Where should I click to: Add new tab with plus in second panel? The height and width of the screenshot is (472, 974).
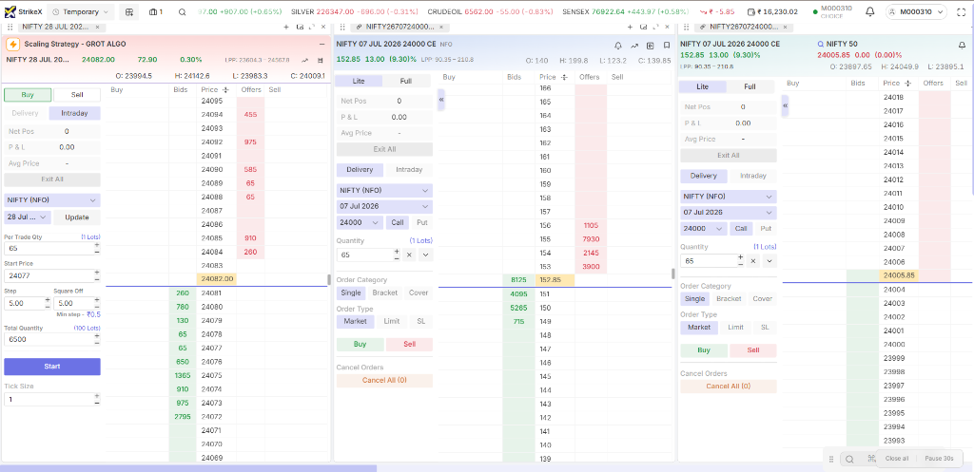(x=630, y=27)
